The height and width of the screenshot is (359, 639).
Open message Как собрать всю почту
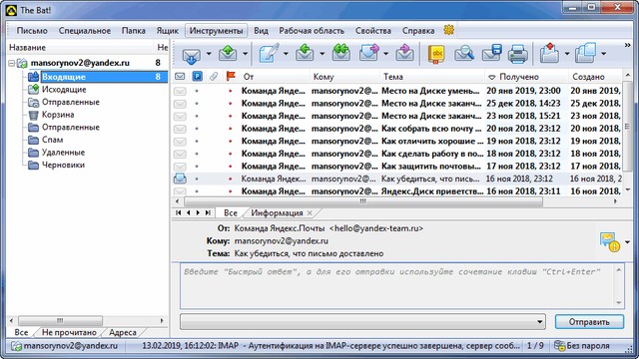431,129
